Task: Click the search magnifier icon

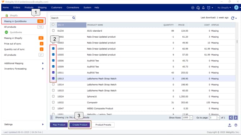Action: (x=74, y=18)
